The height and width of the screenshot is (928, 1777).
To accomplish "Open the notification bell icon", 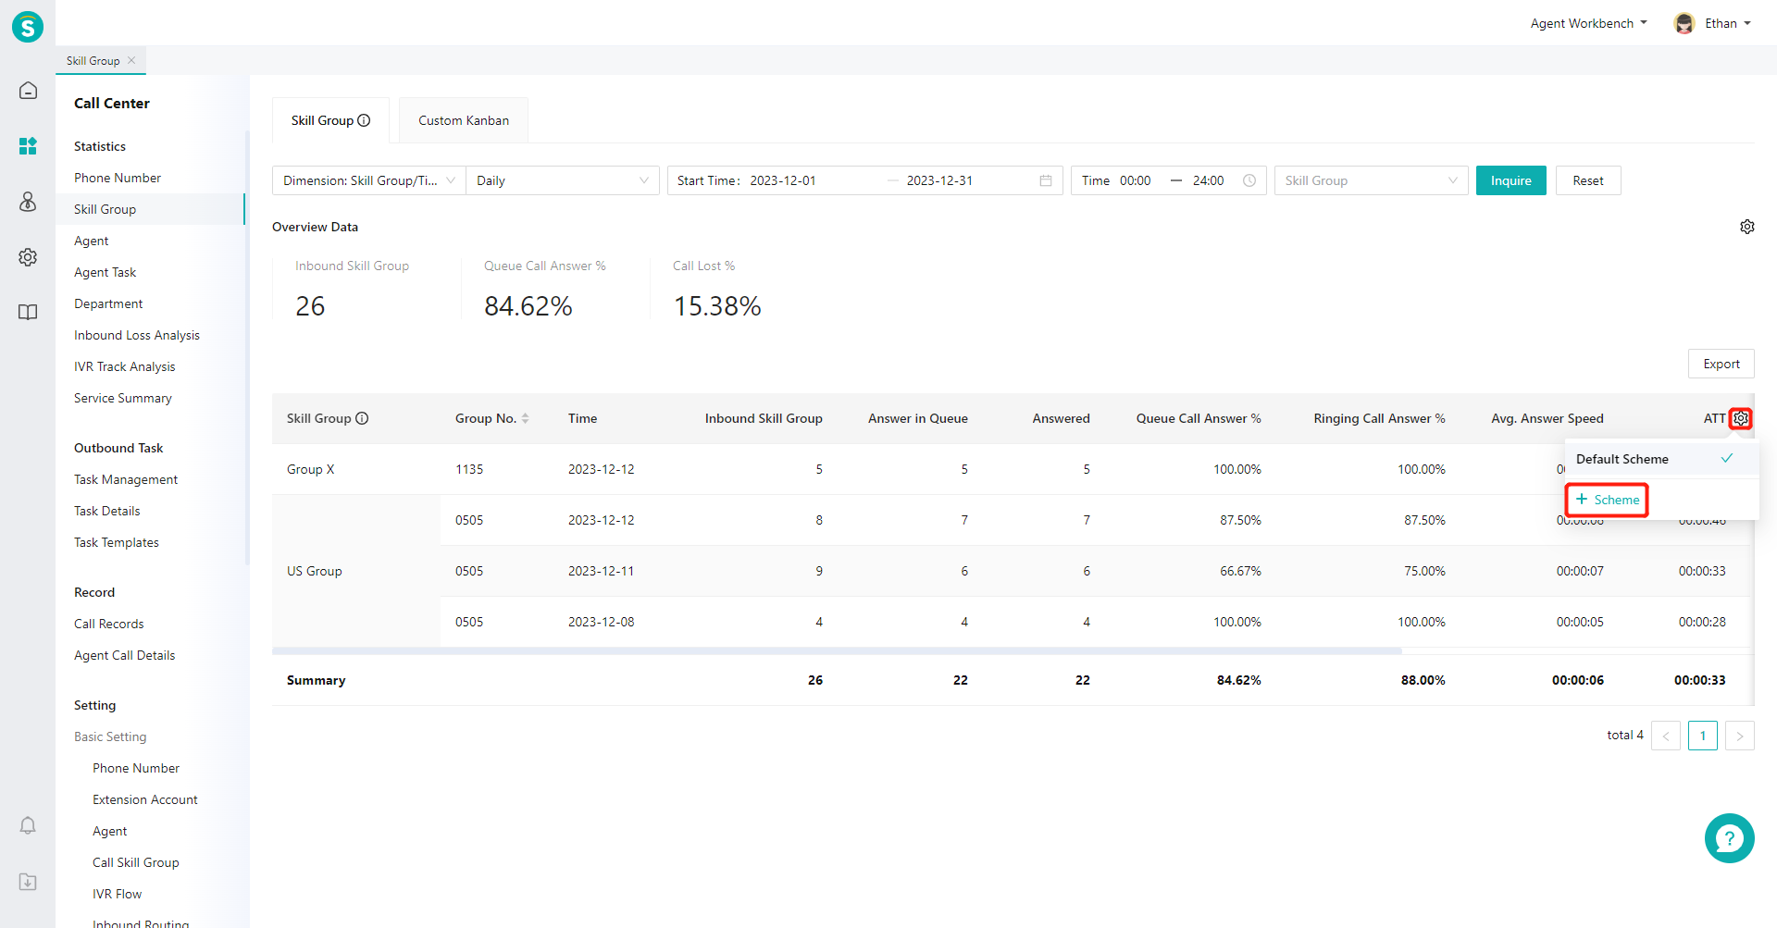I will [x=28, y=825].
